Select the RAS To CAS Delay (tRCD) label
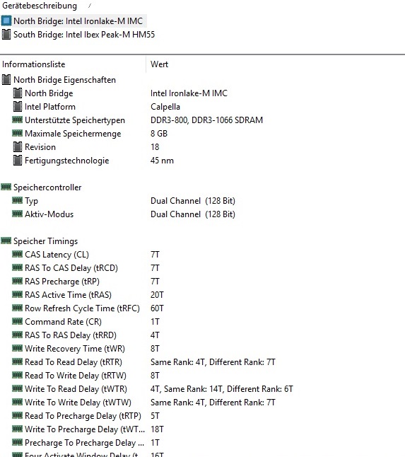This screenshot has width=405, height=457. click(x=71, y=268)
